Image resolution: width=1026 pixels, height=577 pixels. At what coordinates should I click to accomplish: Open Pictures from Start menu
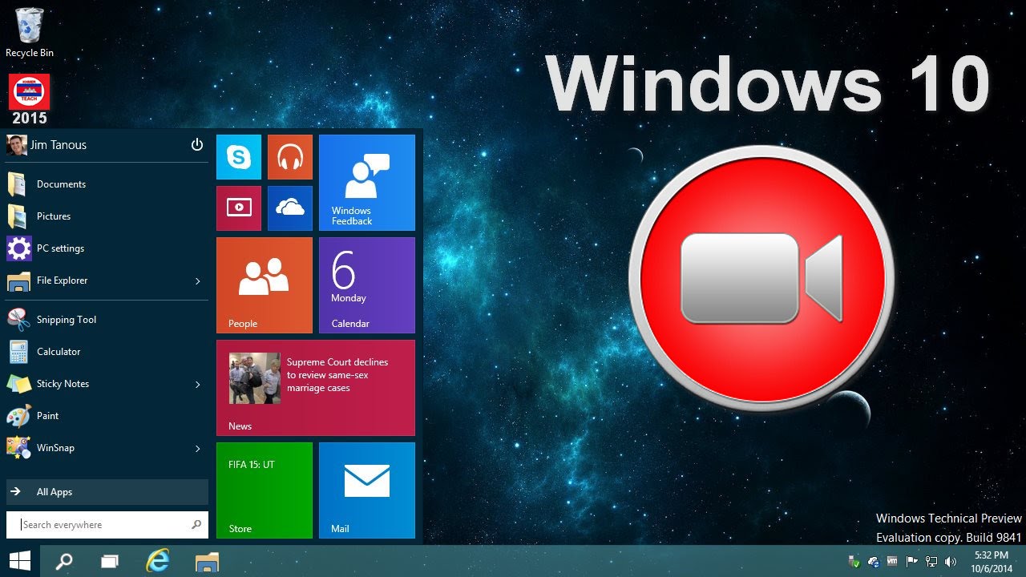[107, 216]
